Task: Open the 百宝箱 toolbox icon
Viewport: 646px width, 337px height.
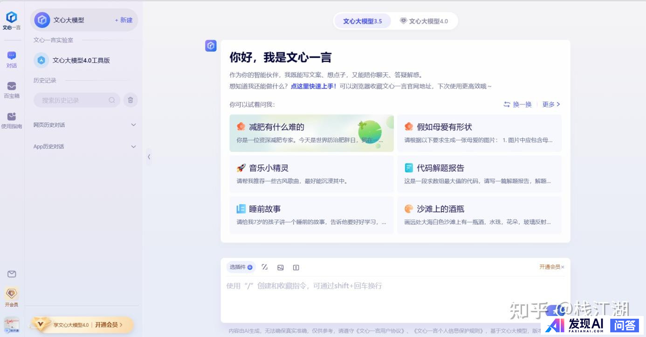Action: pyautogui.click(x=12, y=87)
